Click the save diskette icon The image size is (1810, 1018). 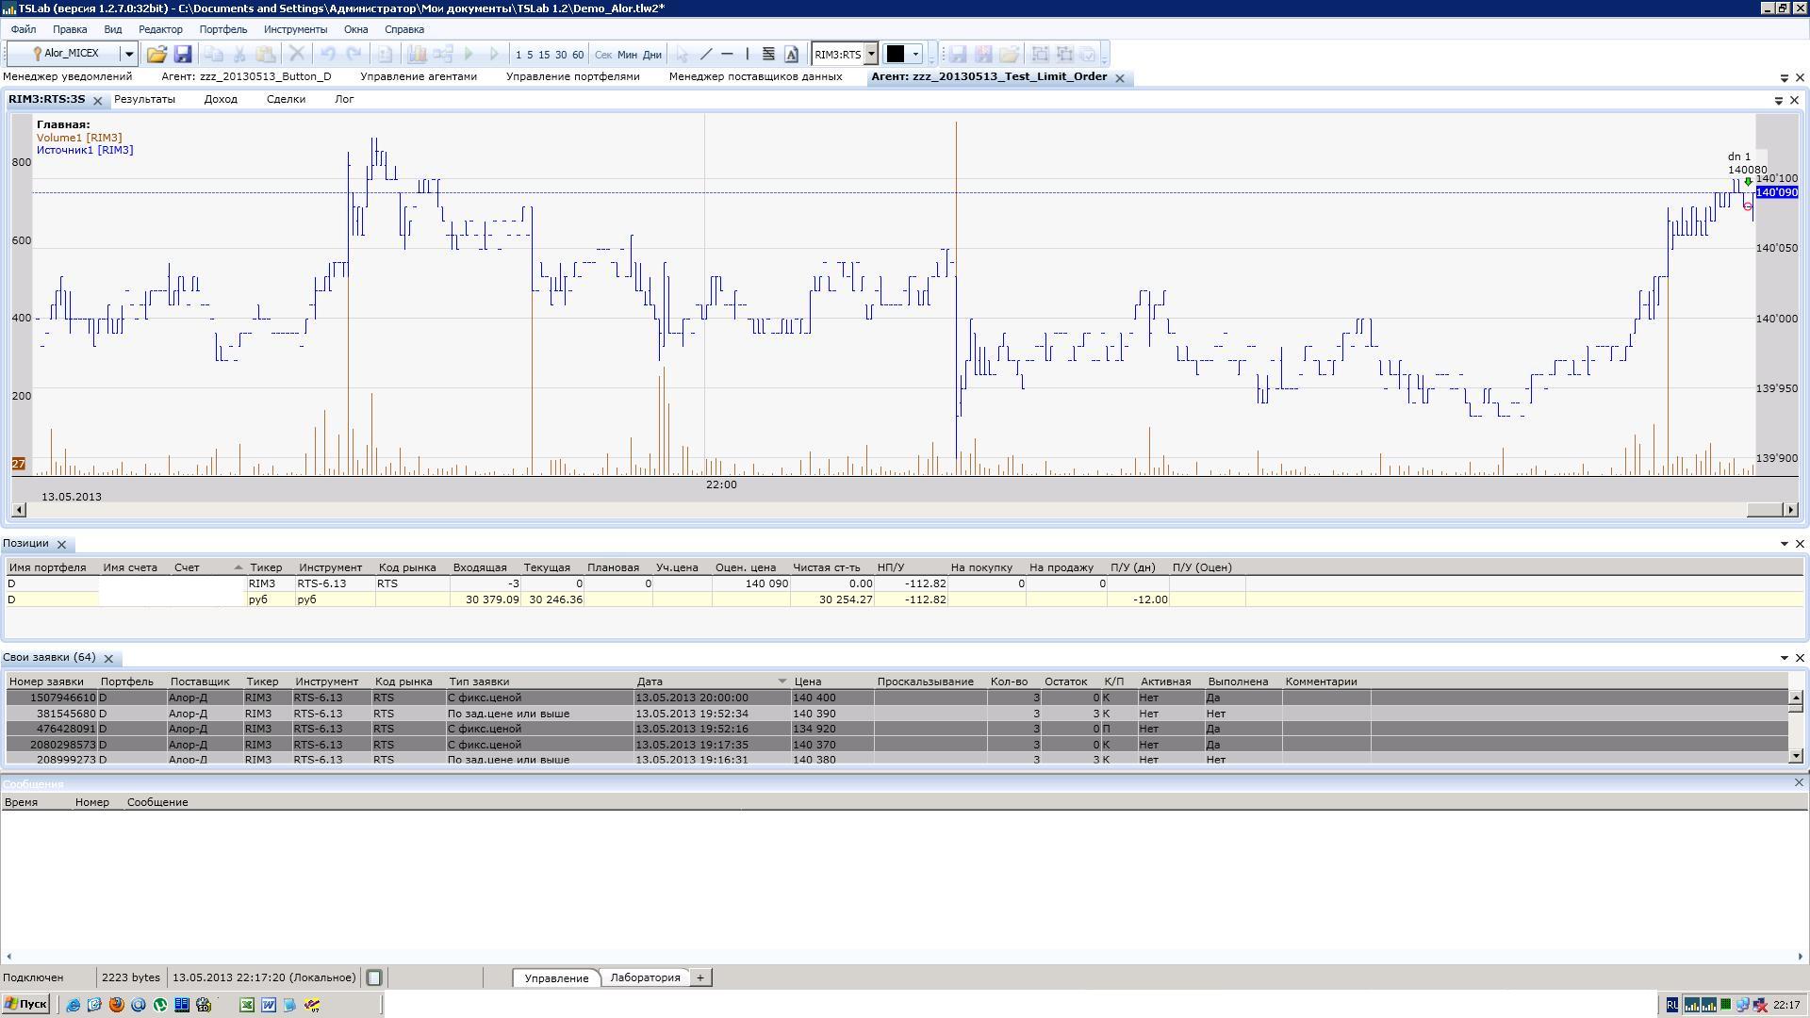[x=183, y=55]
